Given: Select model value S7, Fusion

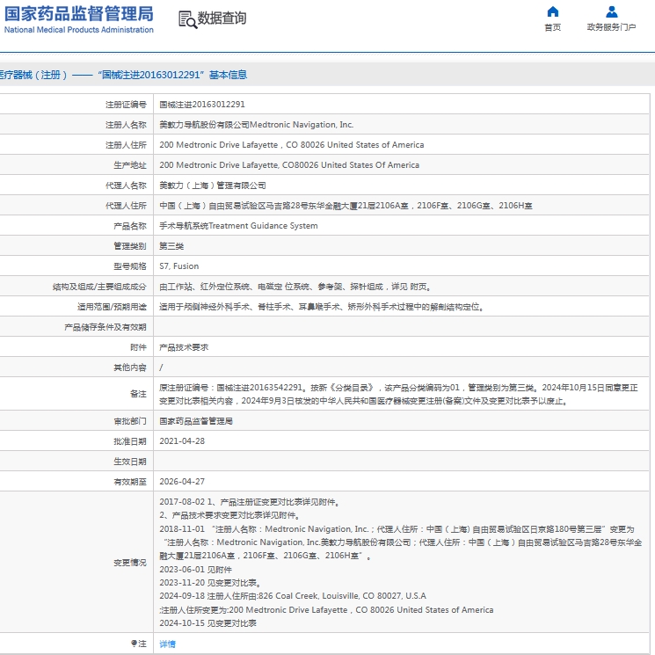Looking at the screenshot, I should (x=179, y=266).
